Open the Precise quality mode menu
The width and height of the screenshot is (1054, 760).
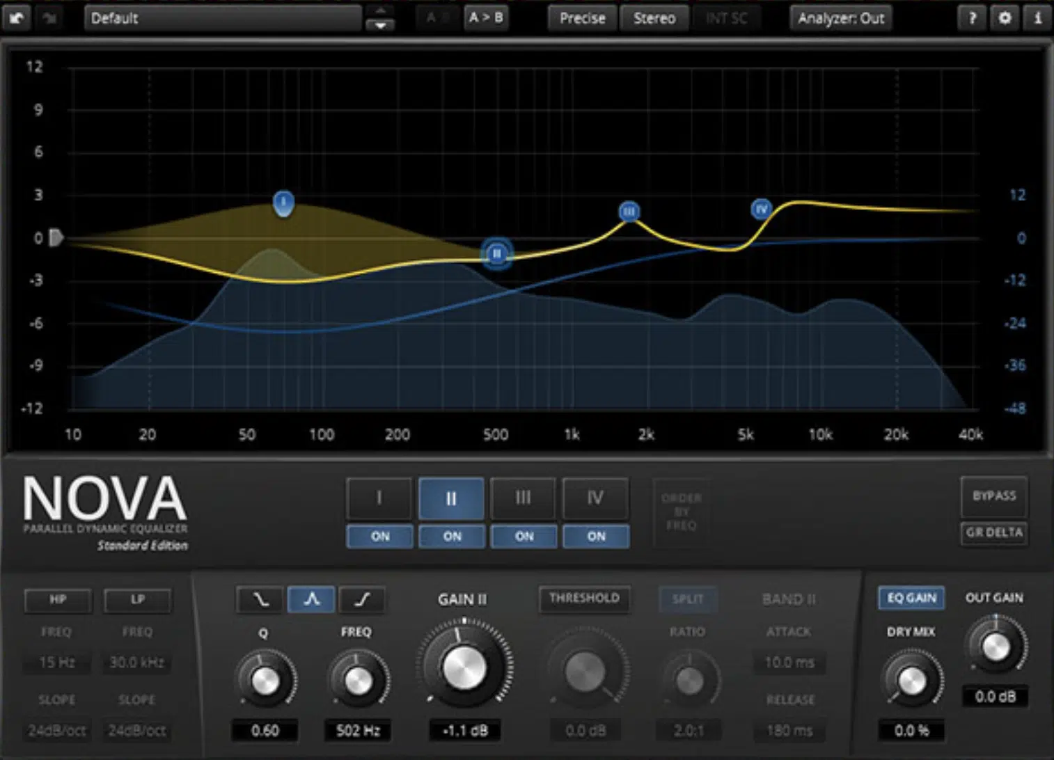coord(582,18)
